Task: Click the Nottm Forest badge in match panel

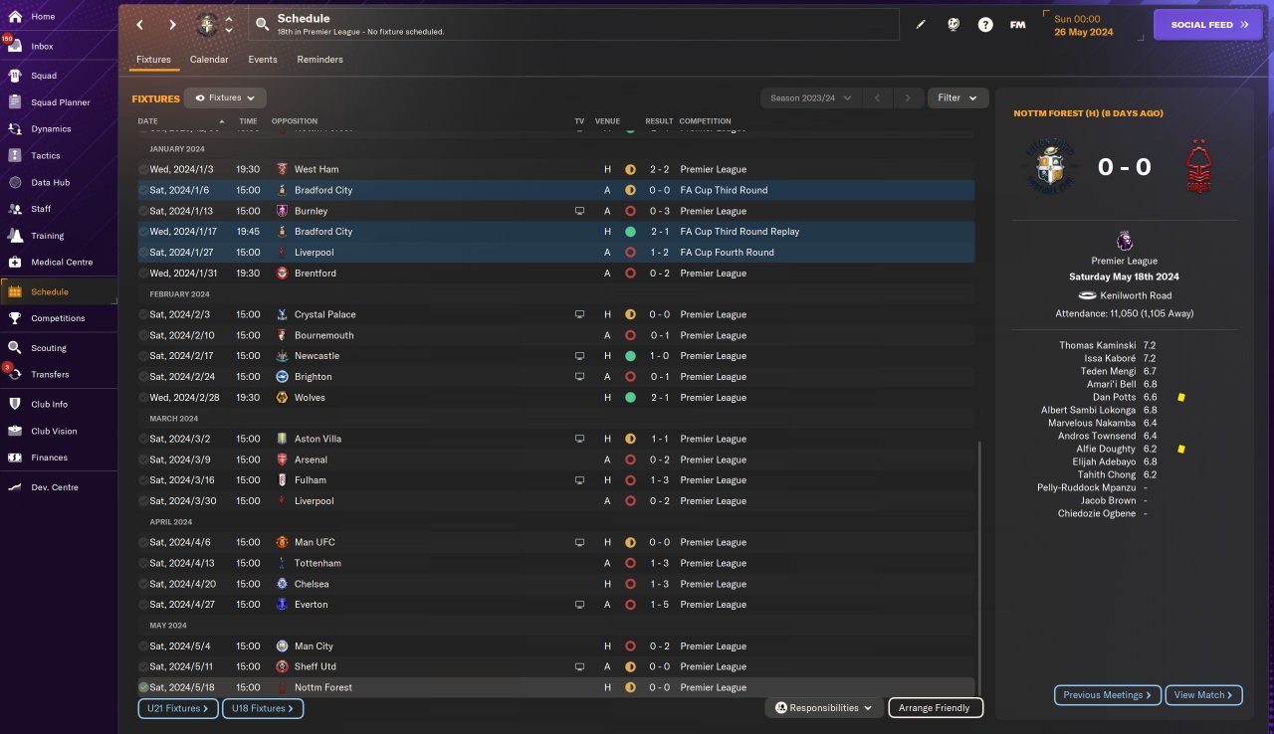Action: tap(1198, 166)
